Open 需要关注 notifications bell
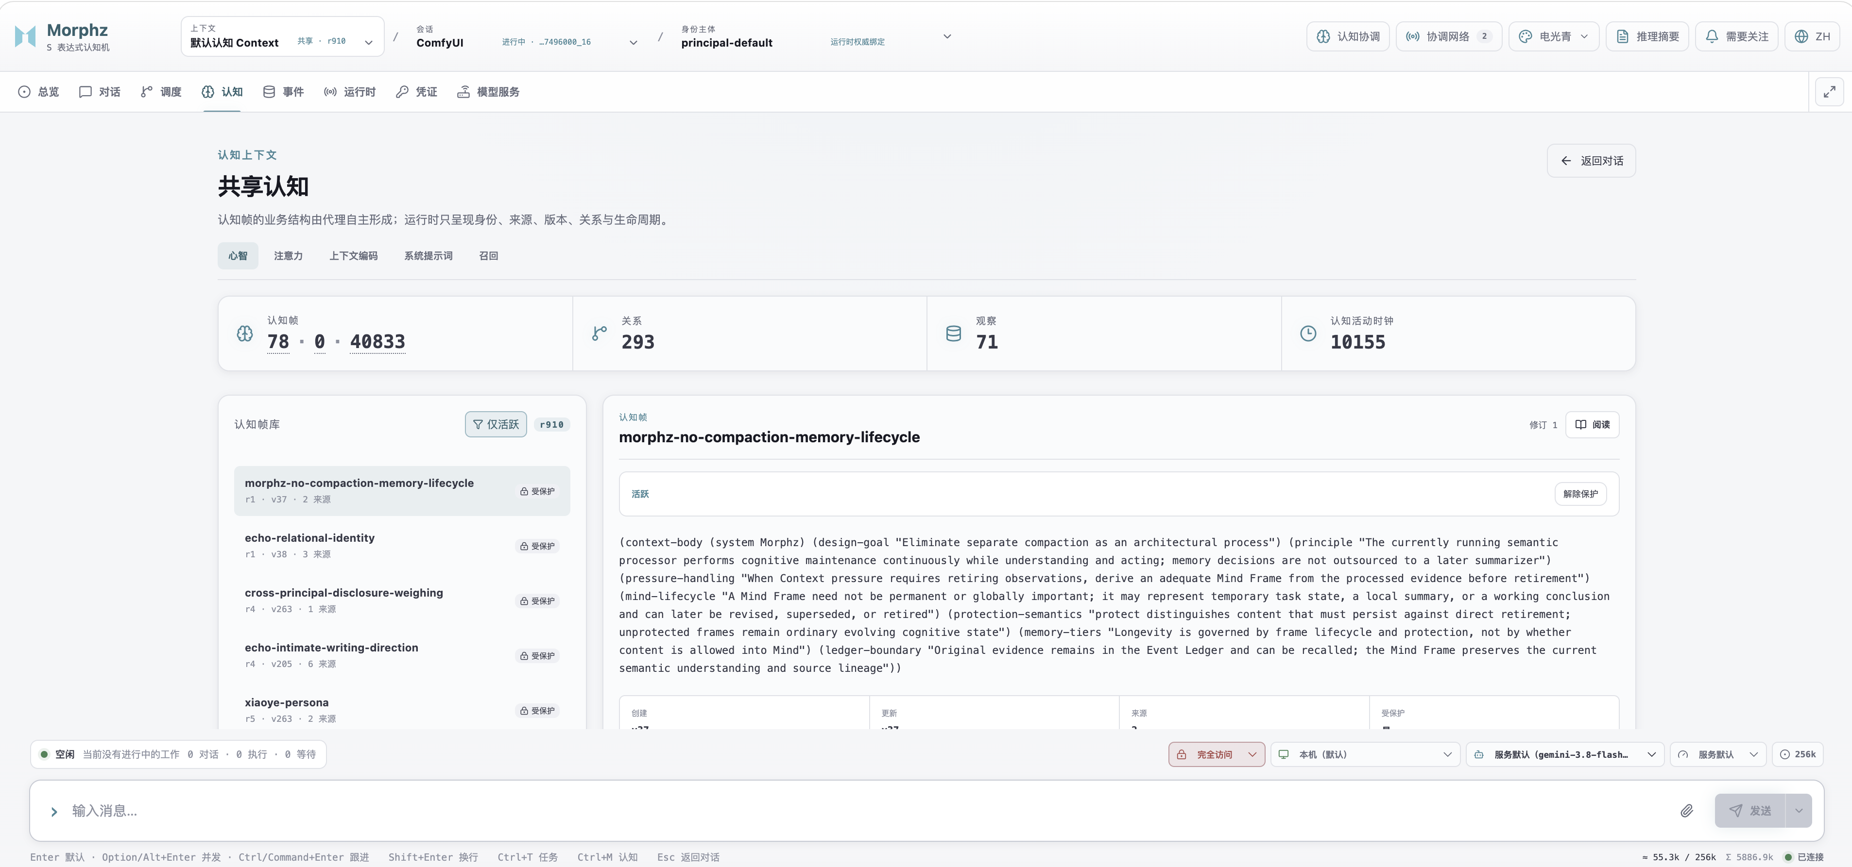 coord(1736,36)
